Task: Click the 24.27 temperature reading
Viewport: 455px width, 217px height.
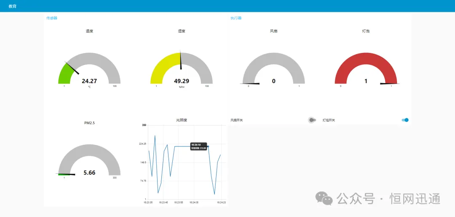Action: coord(89,81)
